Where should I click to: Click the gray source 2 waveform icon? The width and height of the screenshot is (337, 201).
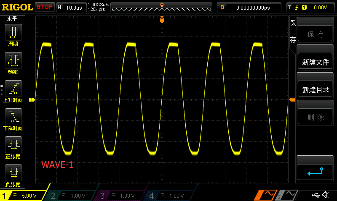[287, 195]
